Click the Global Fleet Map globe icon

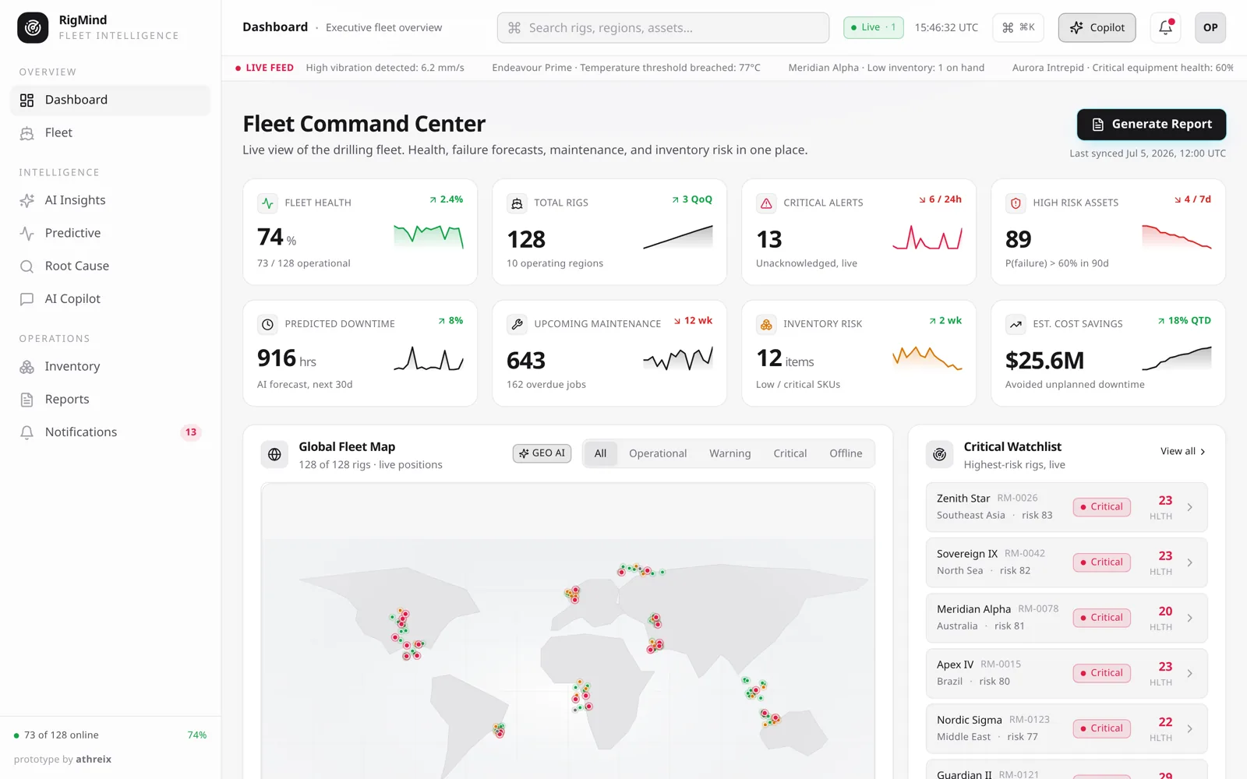274,454
